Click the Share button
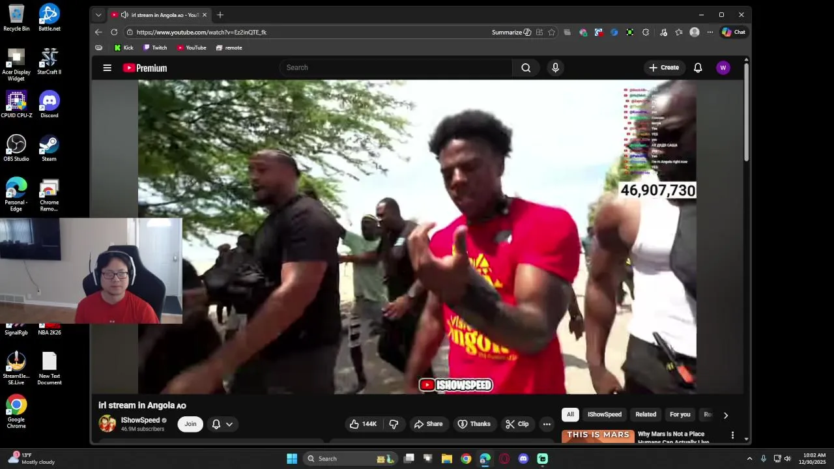The image size is (834, 469). point(428,424)
